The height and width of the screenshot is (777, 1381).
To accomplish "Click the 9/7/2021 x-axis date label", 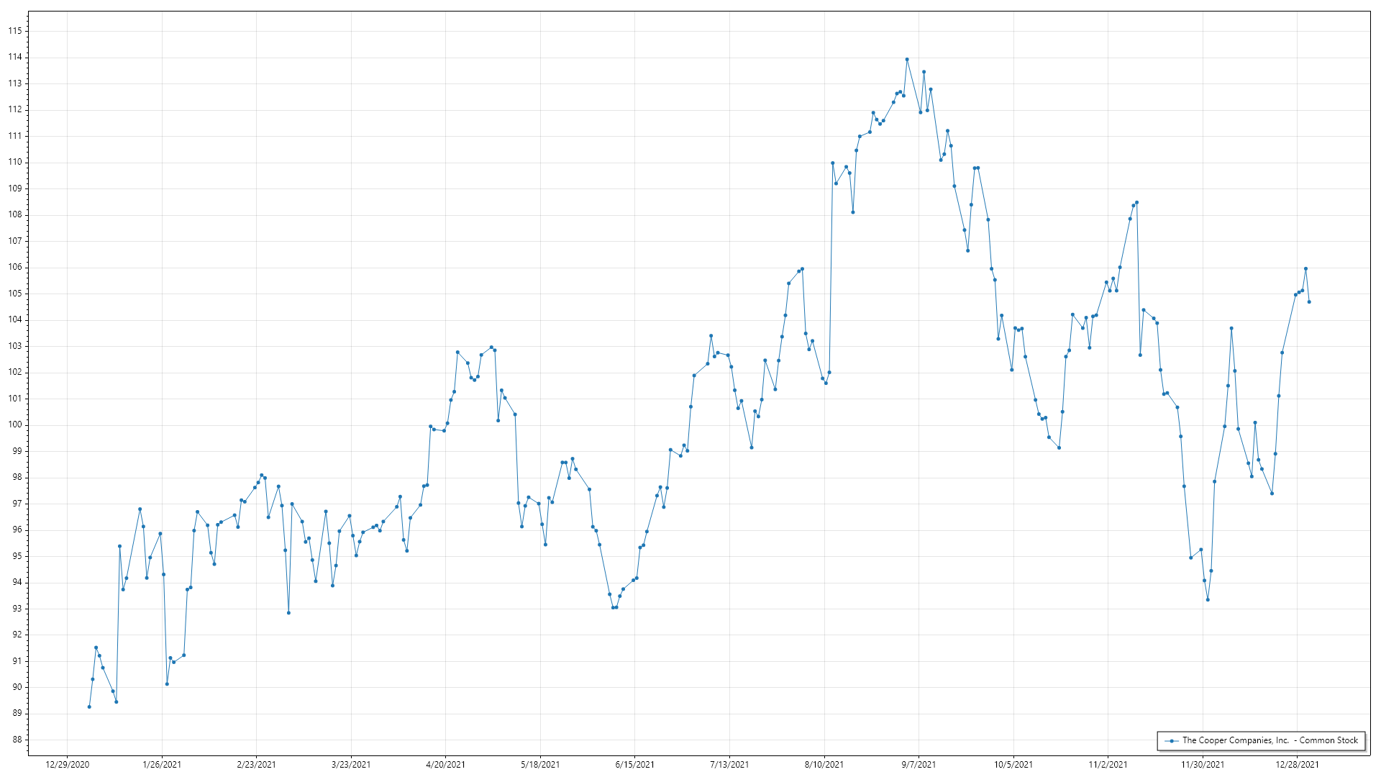I will [x=919, y=764].
